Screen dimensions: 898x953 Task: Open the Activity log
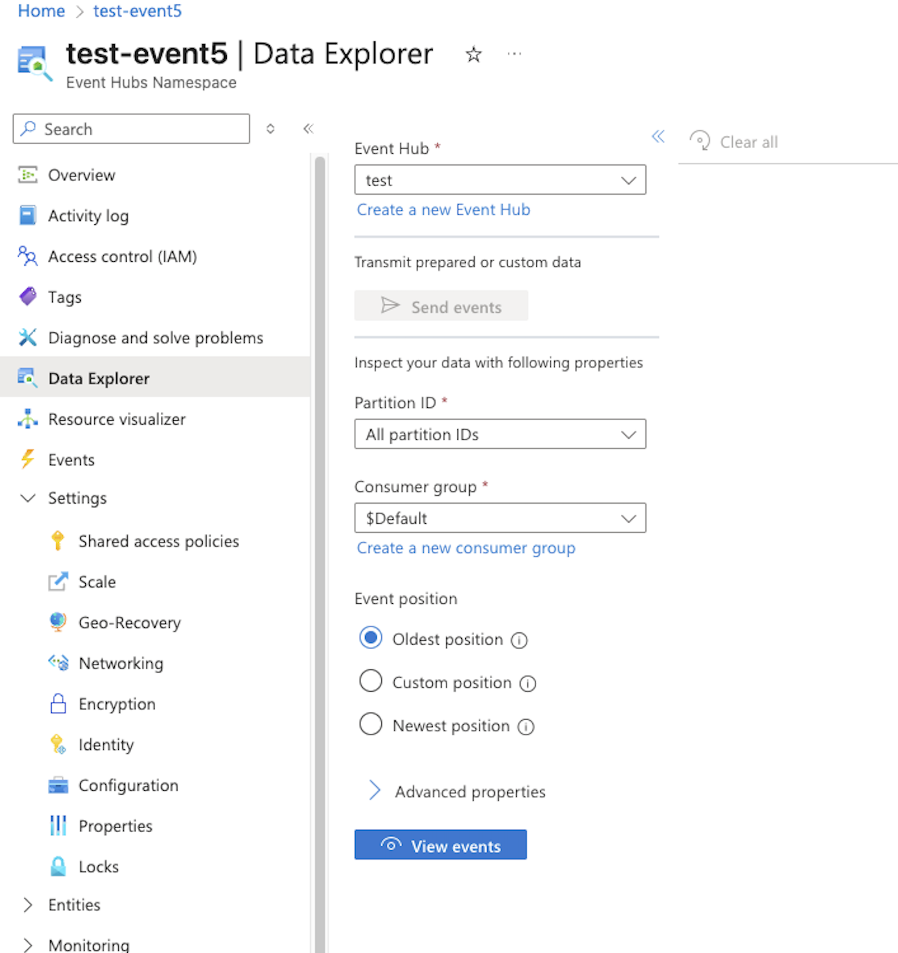(x=89, y=215)
